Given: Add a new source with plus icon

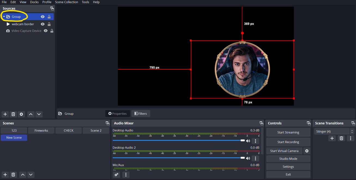Looking at the screenshot, I should tap(5, 114).
